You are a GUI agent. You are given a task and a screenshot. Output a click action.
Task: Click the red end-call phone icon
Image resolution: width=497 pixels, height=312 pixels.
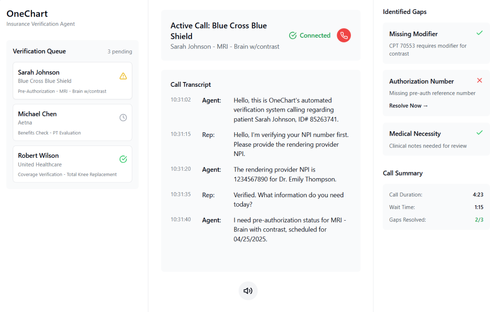(x=344, y=35)
